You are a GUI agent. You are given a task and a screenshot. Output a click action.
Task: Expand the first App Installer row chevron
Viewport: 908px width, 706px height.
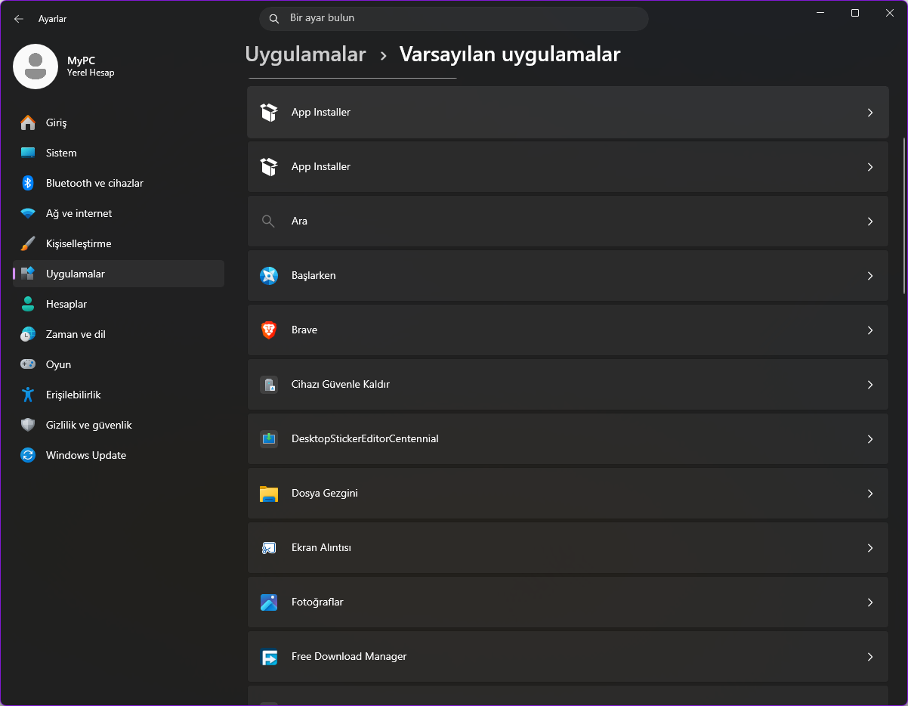[870, 112]
